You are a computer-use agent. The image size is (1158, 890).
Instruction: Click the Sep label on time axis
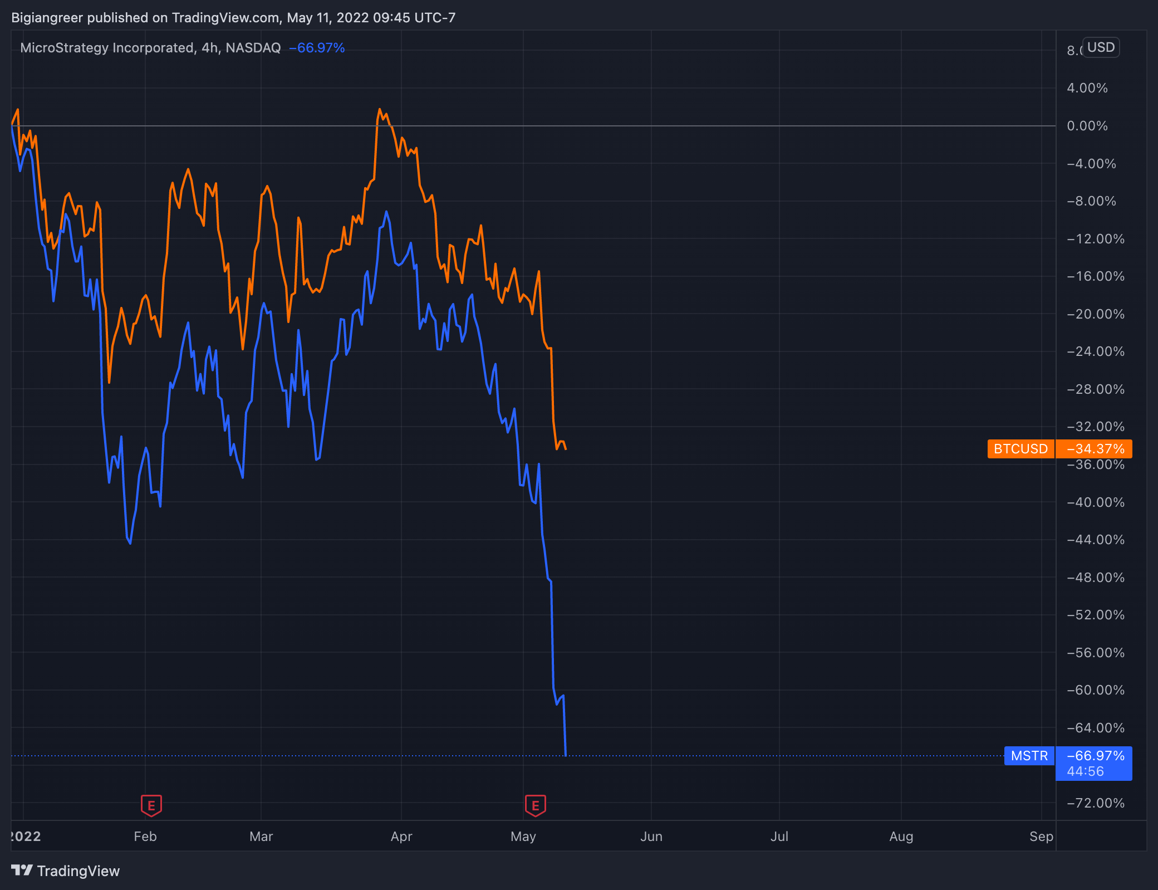point(1041,837)
